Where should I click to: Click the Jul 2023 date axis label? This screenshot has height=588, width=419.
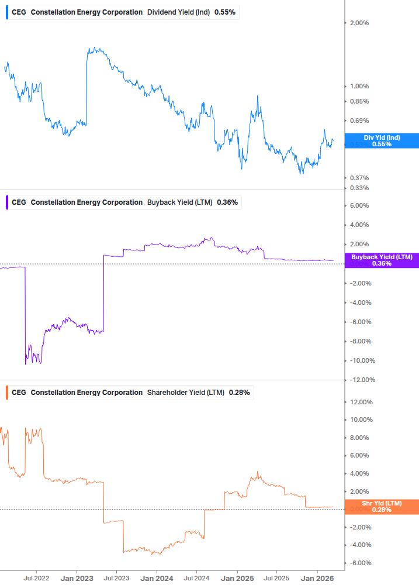tap(116, 578)
